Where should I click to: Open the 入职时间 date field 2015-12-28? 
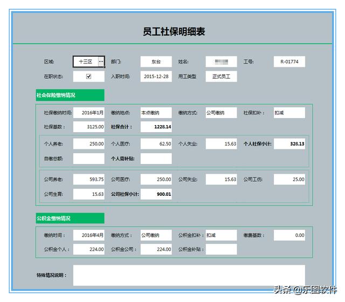pyautogui.click(x=156, y=77)
